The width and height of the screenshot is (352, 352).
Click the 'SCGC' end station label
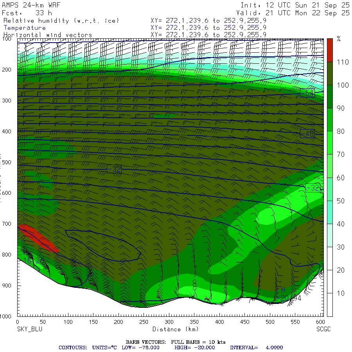[323, 329]
